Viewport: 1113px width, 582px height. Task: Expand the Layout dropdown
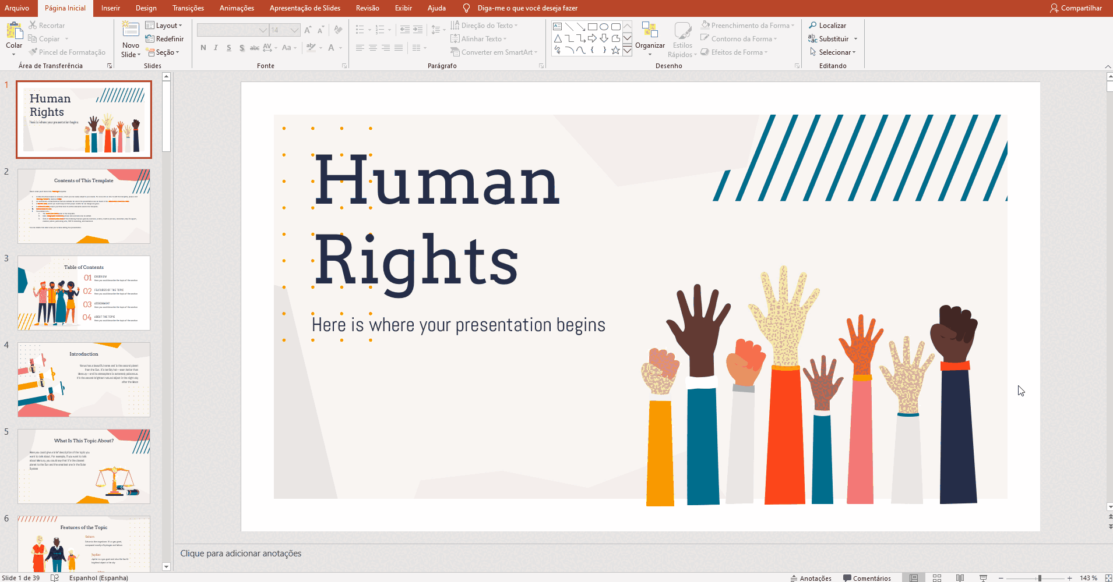click(164, 26)
